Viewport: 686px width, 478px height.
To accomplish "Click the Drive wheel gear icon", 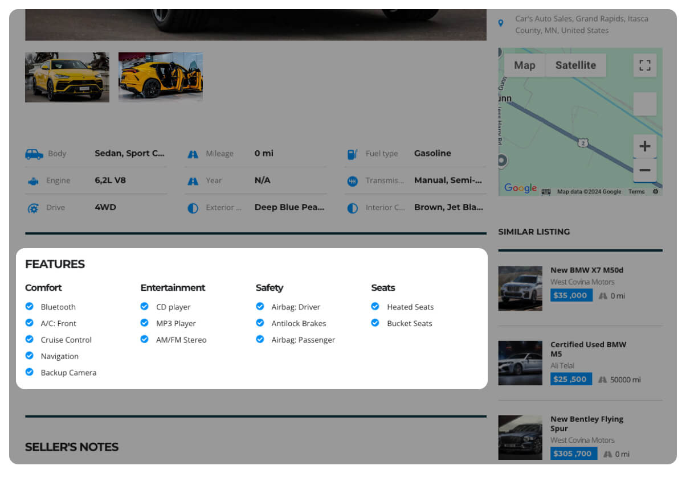I will coord(34,208).
